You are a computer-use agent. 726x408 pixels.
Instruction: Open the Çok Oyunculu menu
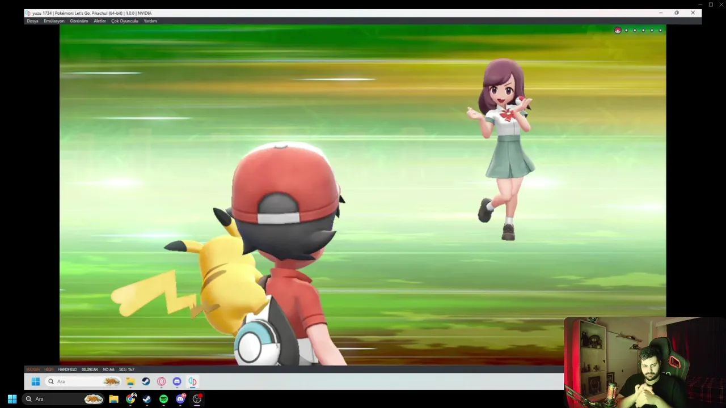click(125, 21)
